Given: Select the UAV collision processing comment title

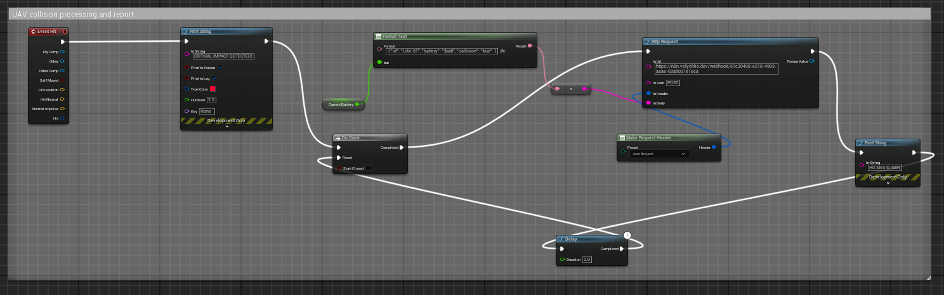Looking at the screenshot, I should tap(73, 14).
